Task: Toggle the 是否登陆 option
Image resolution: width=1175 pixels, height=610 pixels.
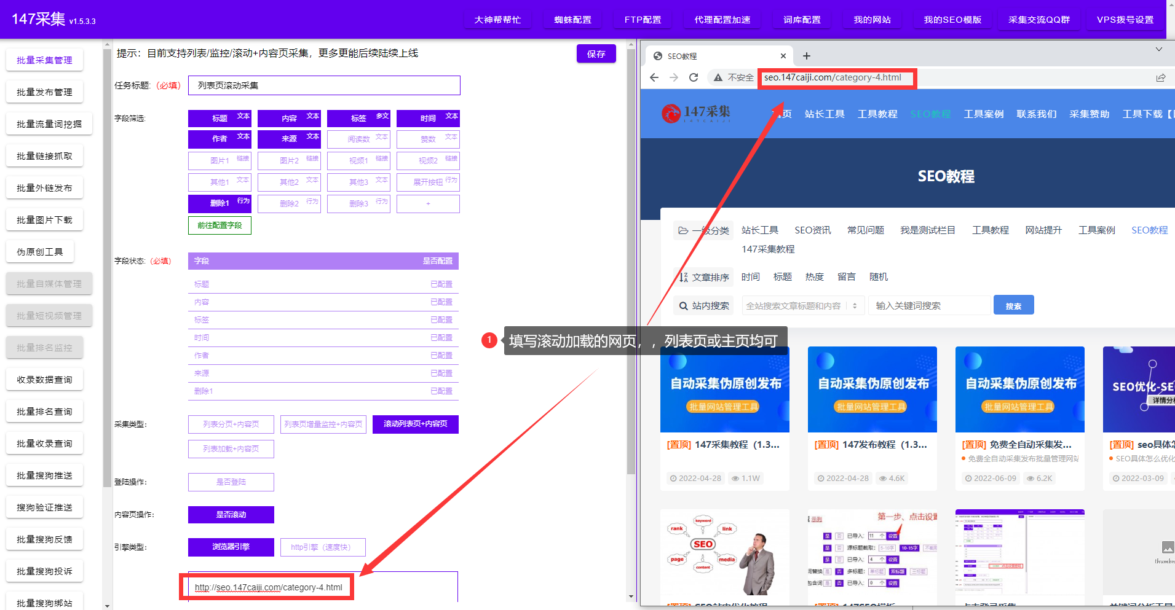Action: click(231, 482)
